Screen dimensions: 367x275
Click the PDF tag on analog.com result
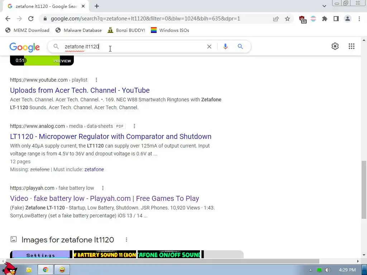pos(120,126)
